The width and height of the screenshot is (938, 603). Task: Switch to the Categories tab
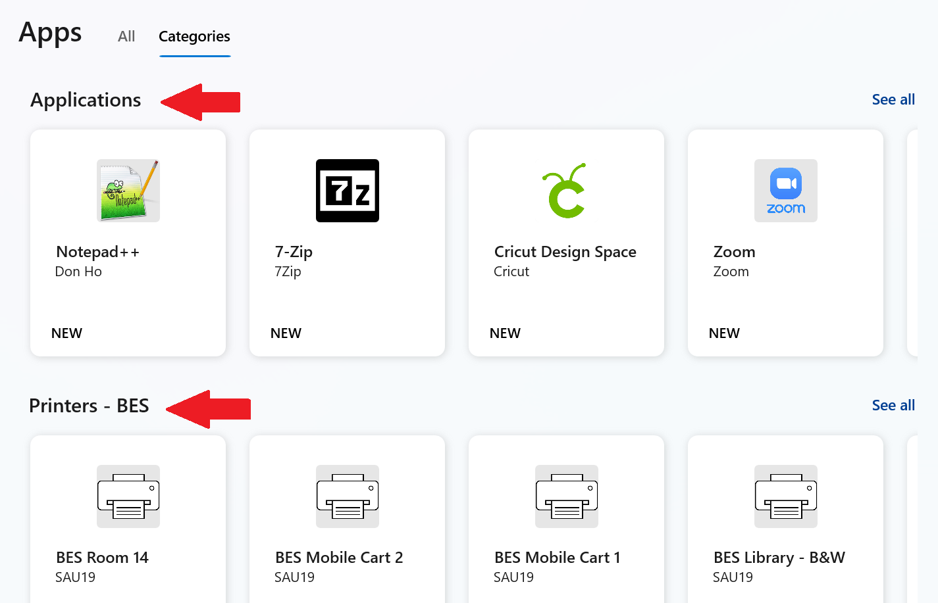click(x=194, y=36)
